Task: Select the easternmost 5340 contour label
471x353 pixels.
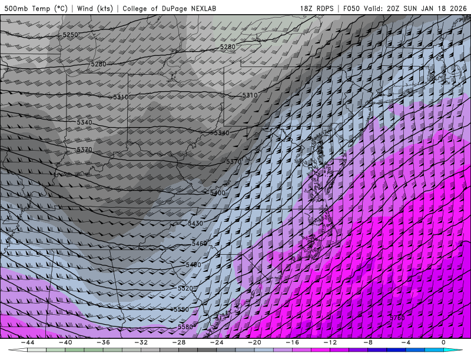Action: [222, 133]
